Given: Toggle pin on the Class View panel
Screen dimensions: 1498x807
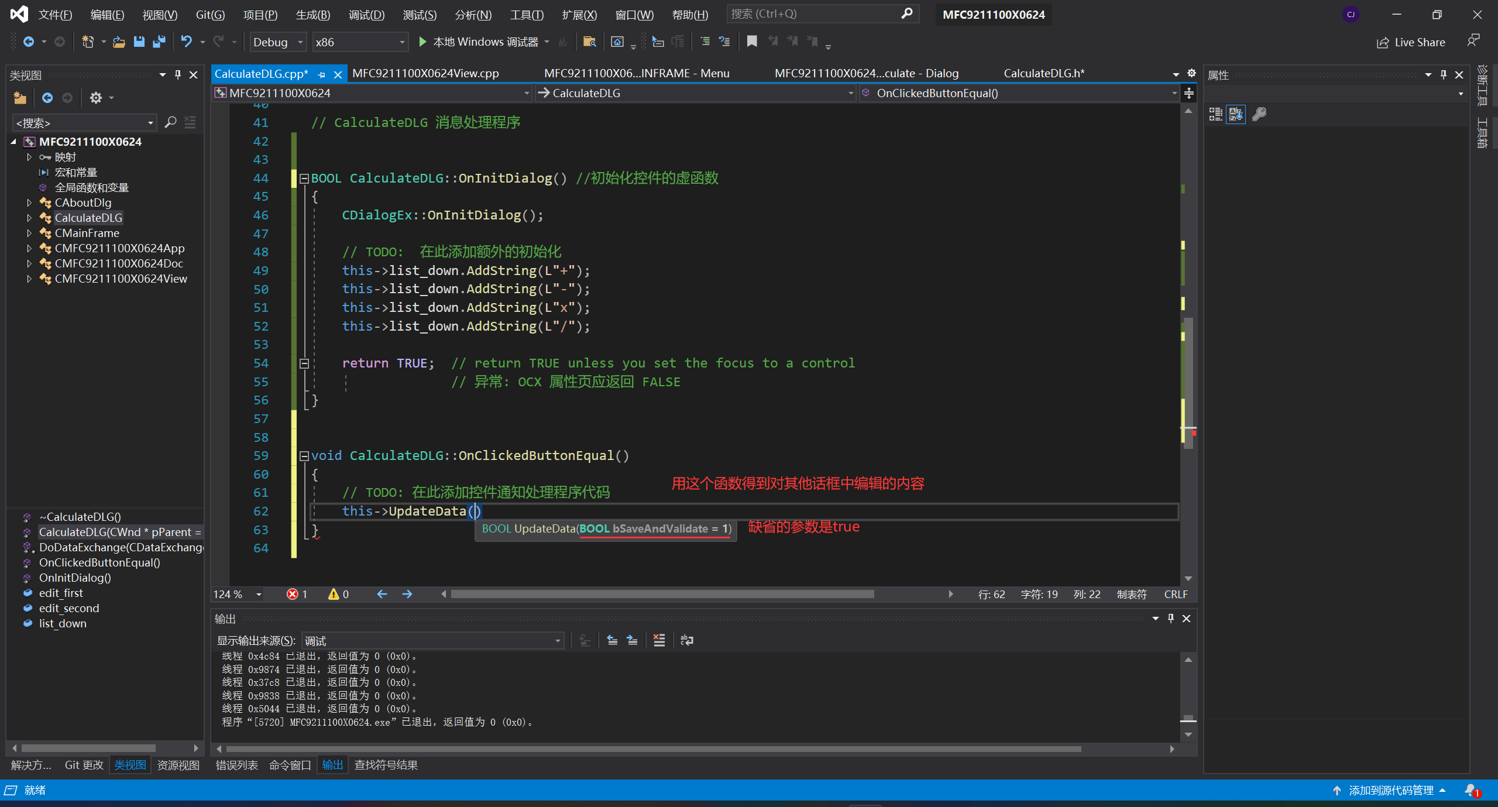Looking at the screenshot, I should pyautogui.click(x=178, y=75).
